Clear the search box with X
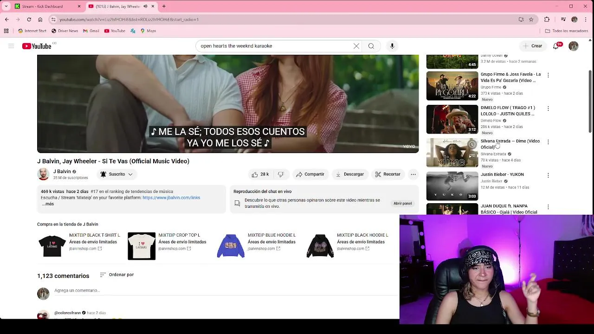Screen dimensions: 594x334 (356, 46)
